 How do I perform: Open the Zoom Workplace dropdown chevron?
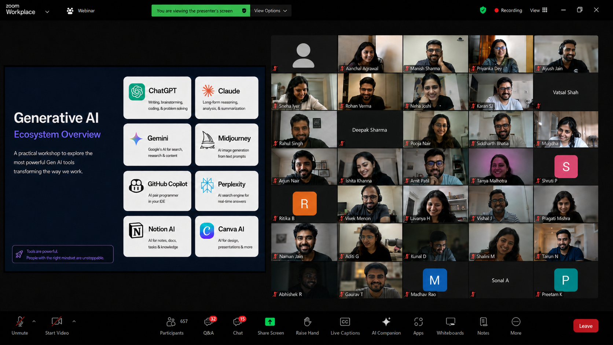[47, 12]
